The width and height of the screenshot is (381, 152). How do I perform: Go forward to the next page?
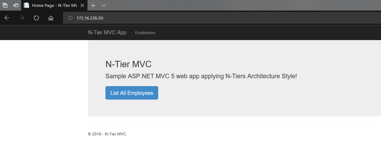pyautogui.click(x=21, y=18)
